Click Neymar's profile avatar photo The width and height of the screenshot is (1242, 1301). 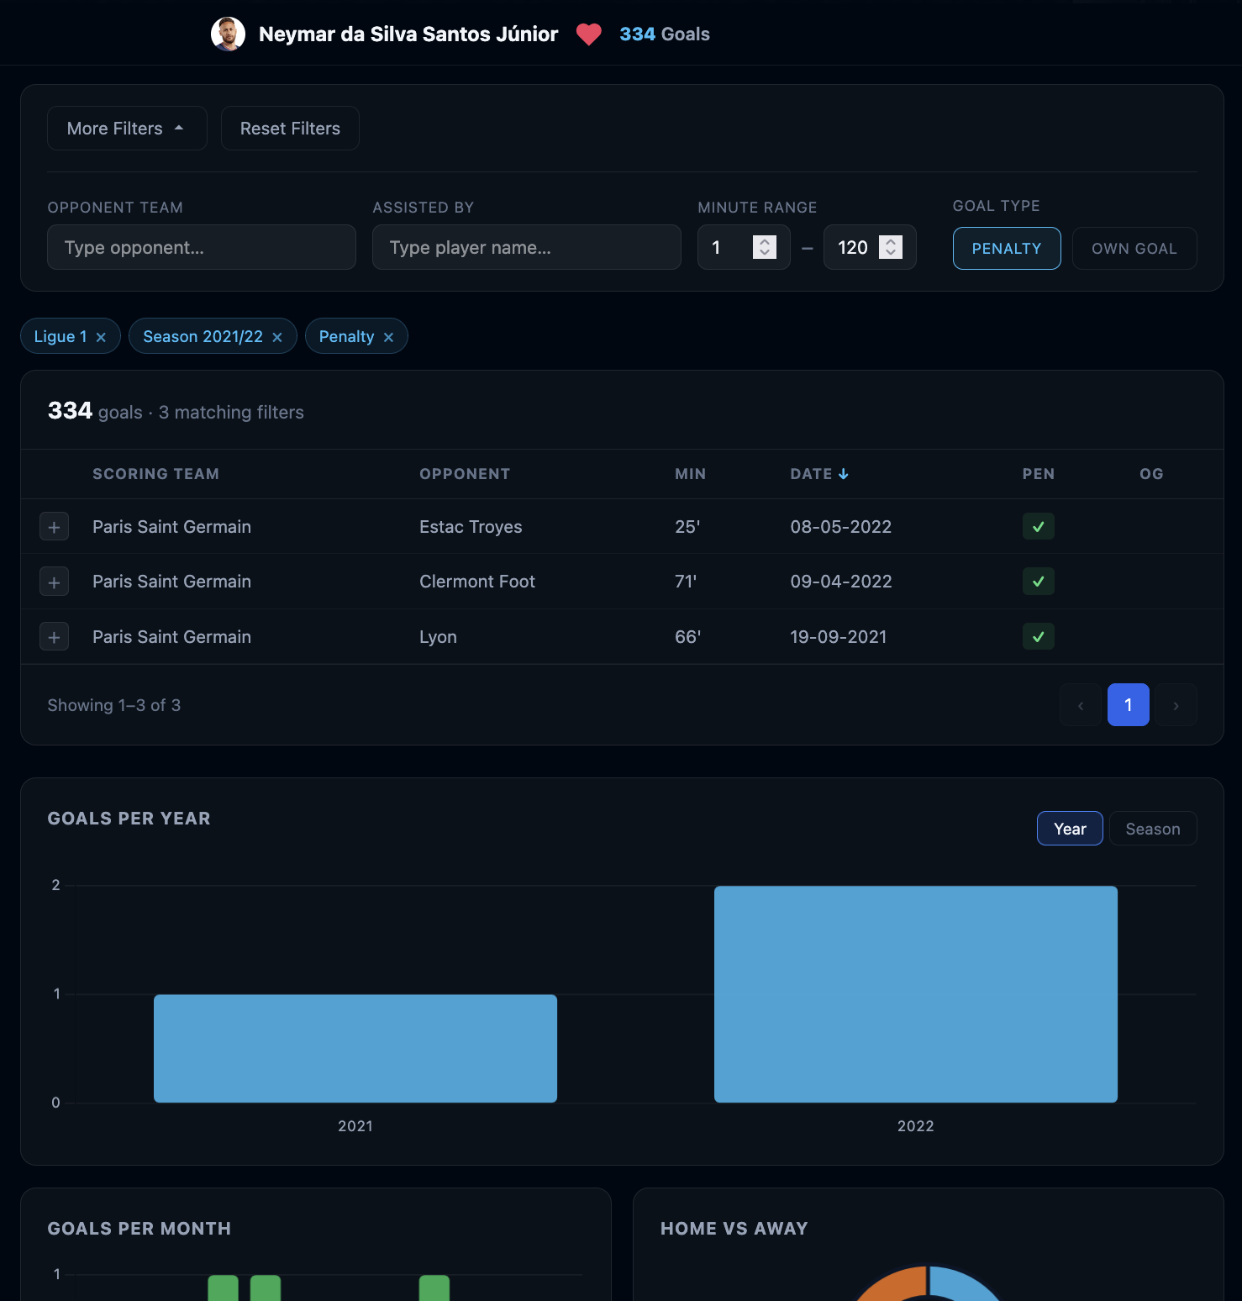pyautogui.click(x=228, y=34)
